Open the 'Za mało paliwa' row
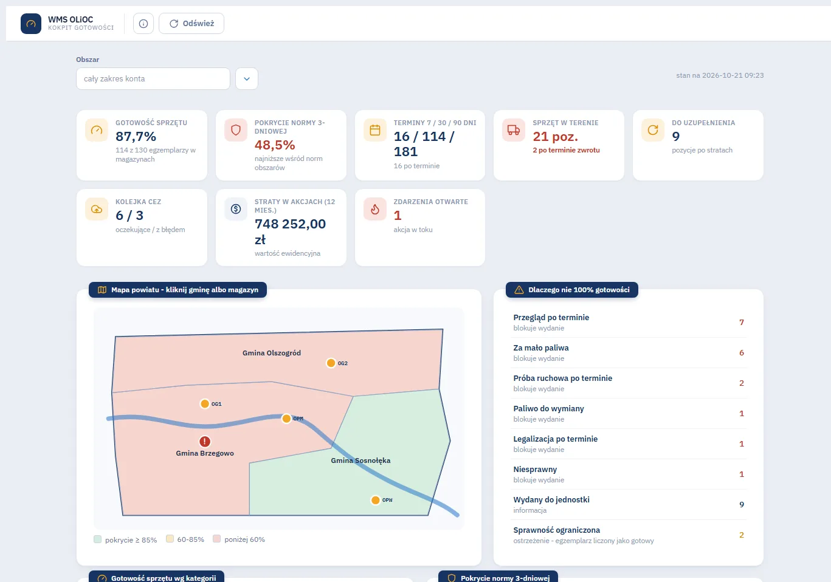 coord(629,353)
